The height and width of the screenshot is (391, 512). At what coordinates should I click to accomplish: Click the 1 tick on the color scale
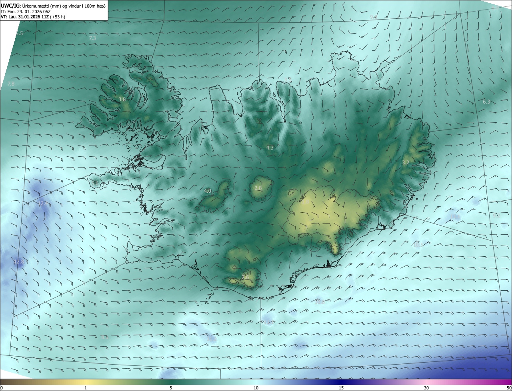point(86,388)
